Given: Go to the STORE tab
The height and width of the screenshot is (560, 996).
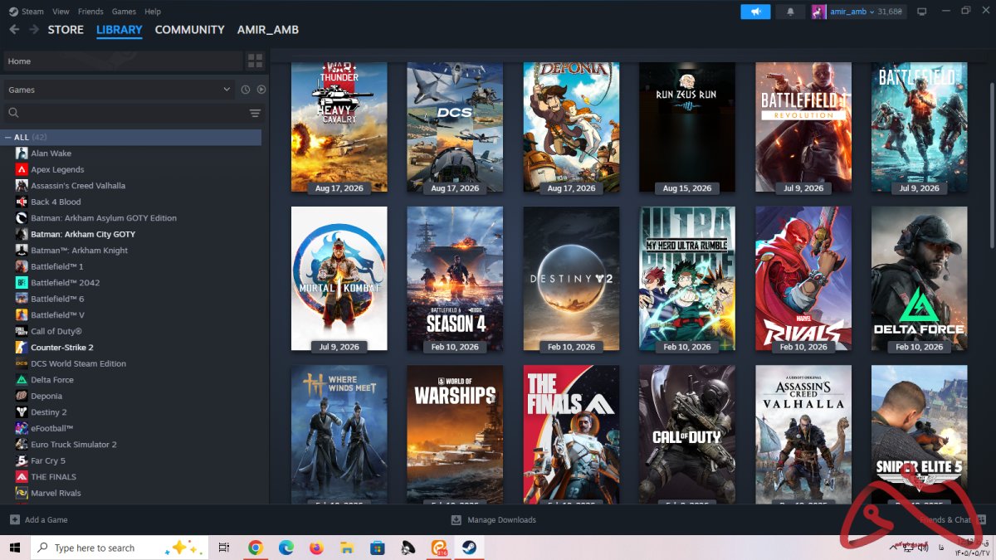Looking at the screenshot, I should click(66, 29).
